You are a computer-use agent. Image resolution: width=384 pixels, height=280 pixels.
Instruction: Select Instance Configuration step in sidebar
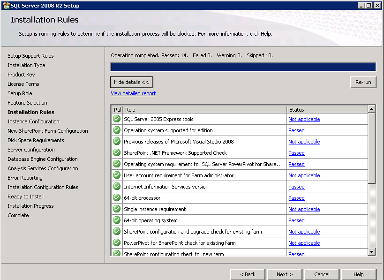34,121
